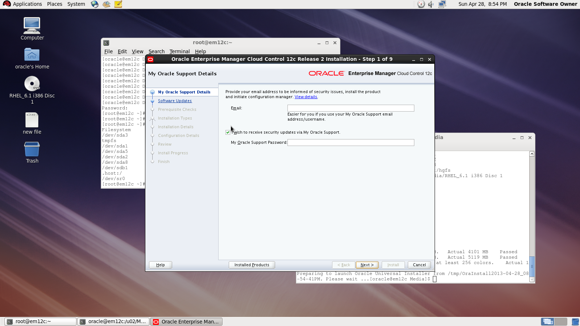Select the Software Updates step

(175, 101)
